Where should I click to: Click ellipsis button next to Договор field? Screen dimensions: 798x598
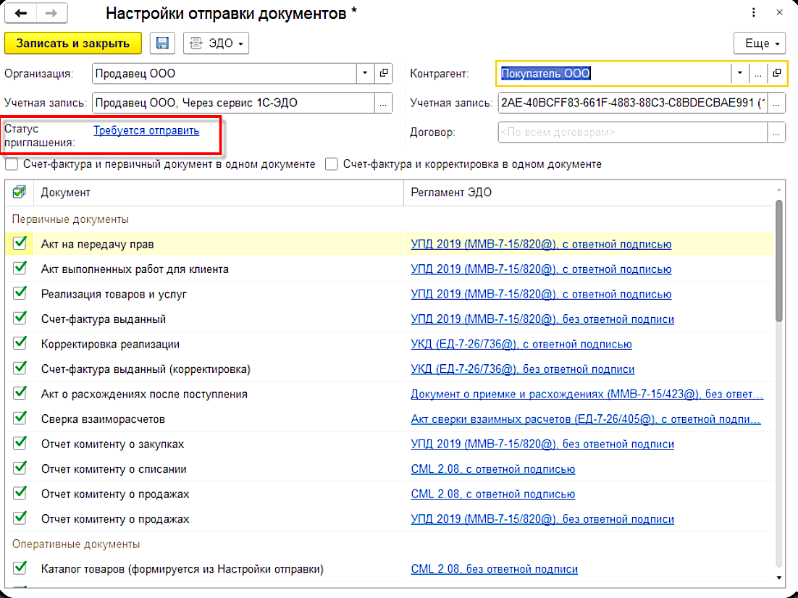pos(776,132)
